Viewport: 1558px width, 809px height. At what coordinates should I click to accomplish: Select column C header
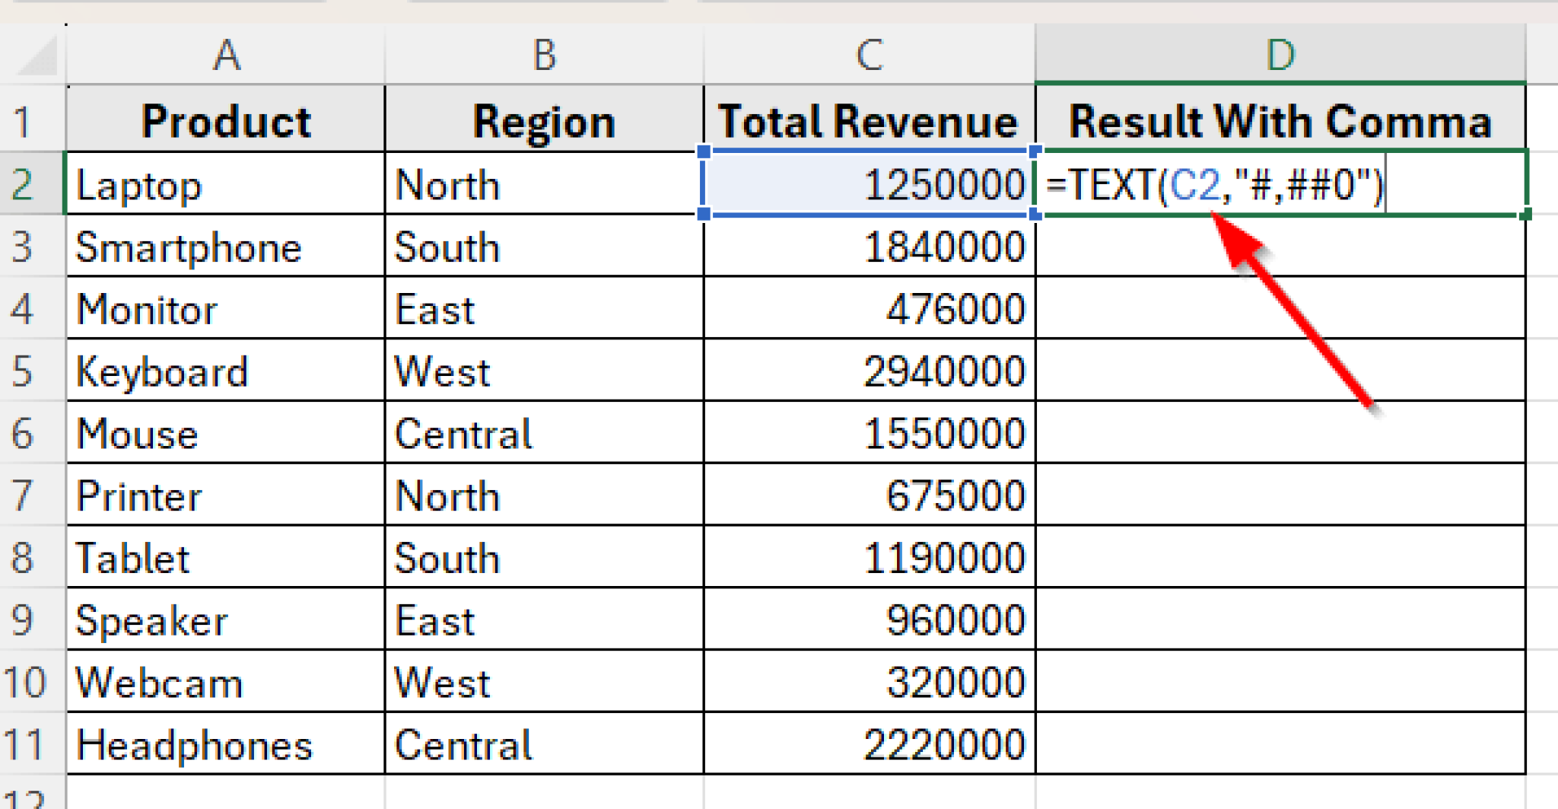pos(869,53)
